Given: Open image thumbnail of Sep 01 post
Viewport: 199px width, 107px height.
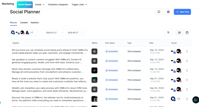Looking at the screenshot, I should click(x=94, y=99).
